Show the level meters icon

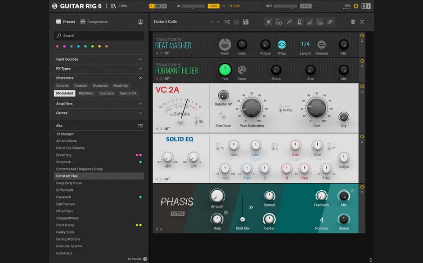click(x=310, y=22)
